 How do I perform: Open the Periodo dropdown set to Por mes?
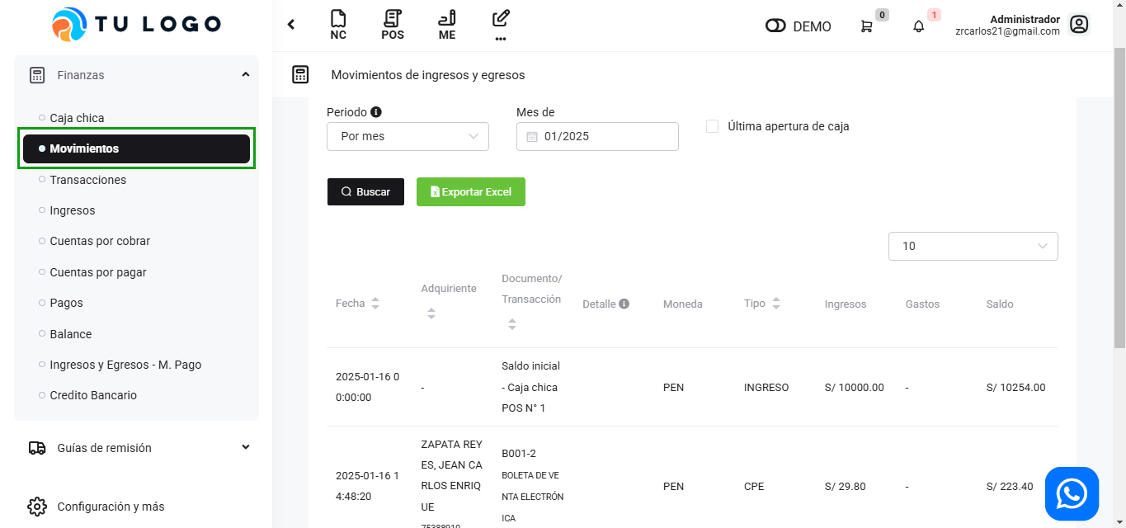408,136
